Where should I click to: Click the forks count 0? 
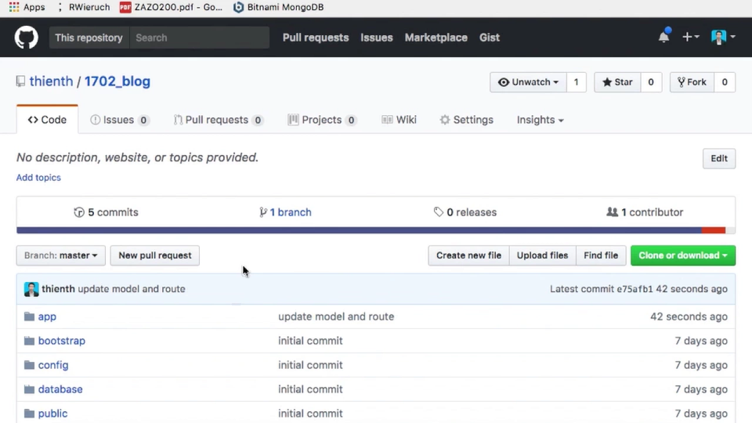pyautogui.click(x=725, y=82)
